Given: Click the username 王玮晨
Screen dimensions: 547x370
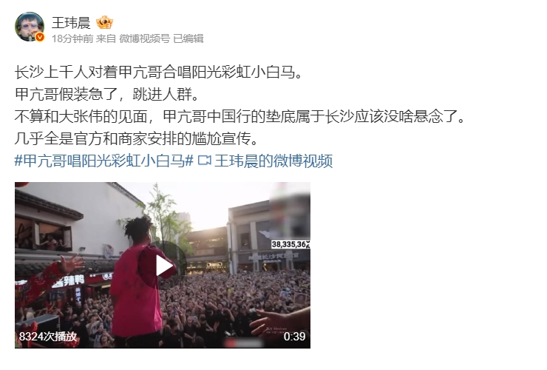Looking at the screenshot, I should point(71,23).
